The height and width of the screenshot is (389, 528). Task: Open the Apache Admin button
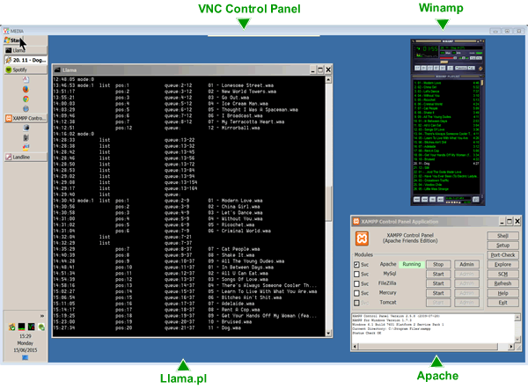point(466,264)
